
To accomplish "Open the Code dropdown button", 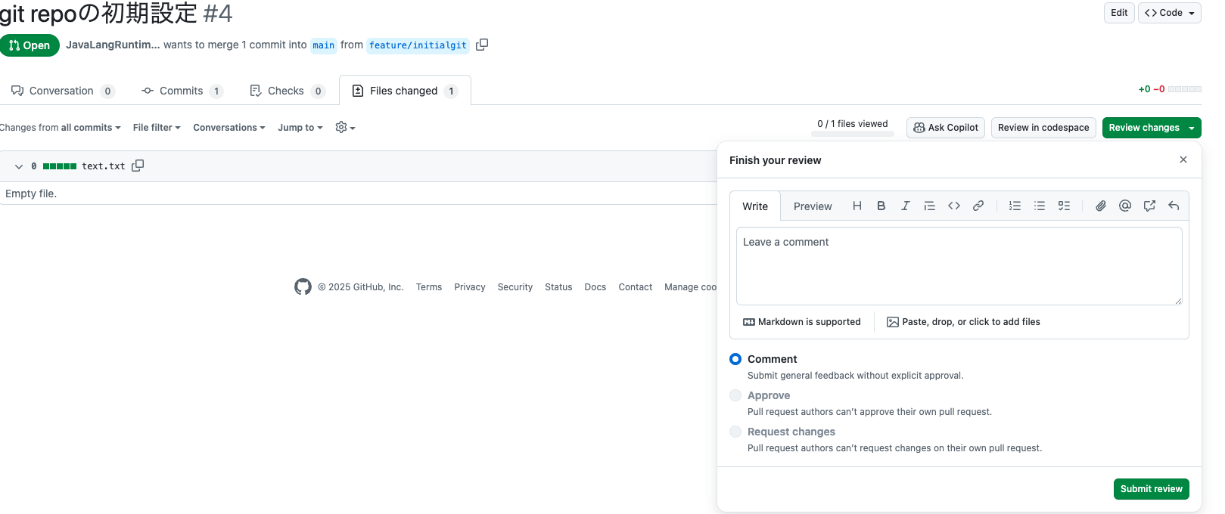I will point(1169,13).
